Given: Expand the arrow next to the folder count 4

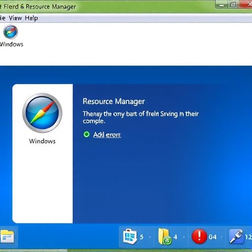Looking at the screenshot, I should click(x=184, y=237).
